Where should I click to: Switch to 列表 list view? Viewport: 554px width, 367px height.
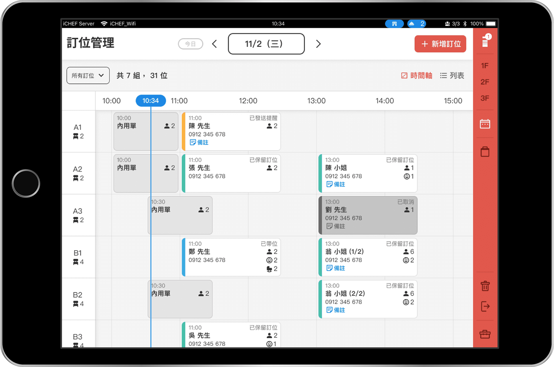(x=452, y=76)
